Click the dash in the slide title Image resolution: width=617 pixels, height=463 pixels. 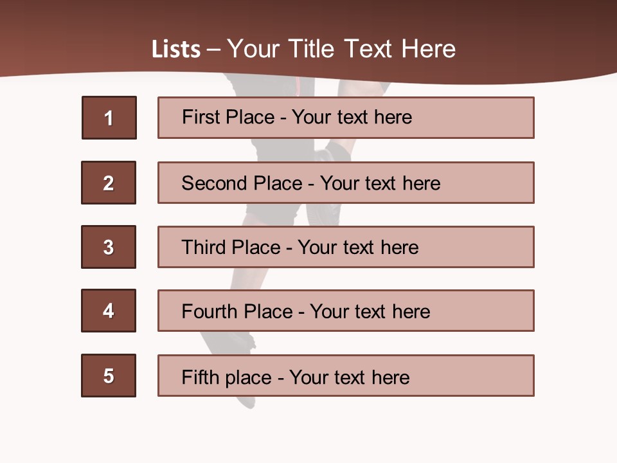(x=213, y=50)
